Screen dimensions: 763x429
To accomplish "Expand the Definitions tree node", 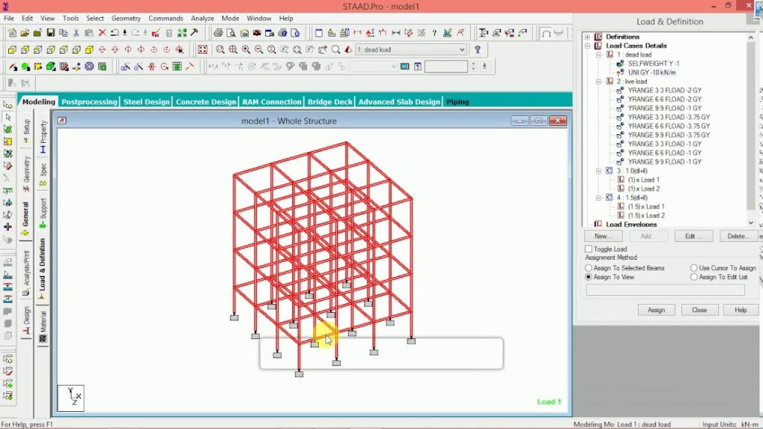I will pos(588,36).
